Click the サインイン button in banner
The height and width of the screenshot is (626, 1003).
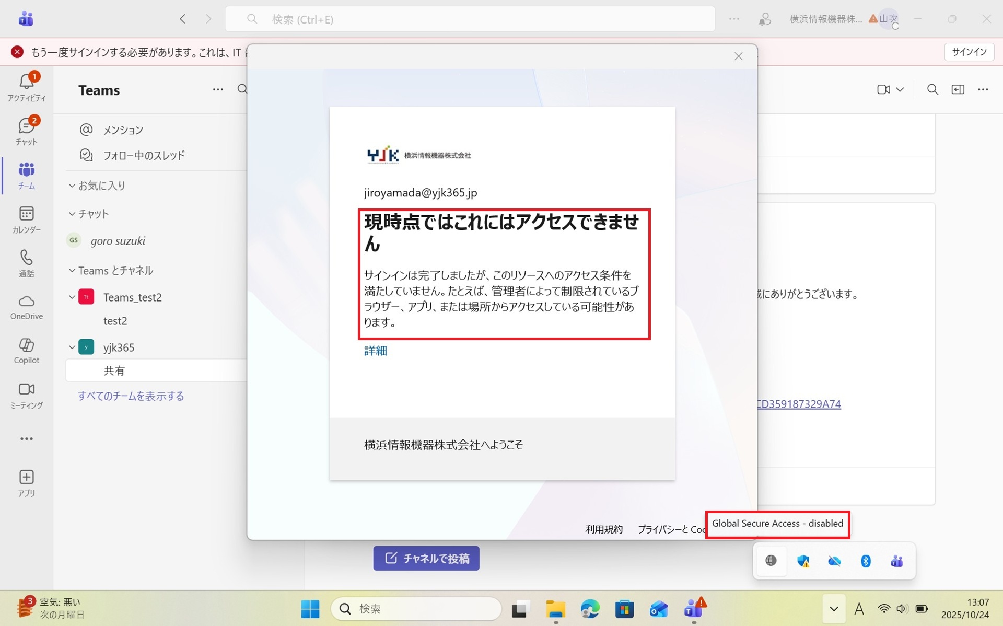click(969, 52)
